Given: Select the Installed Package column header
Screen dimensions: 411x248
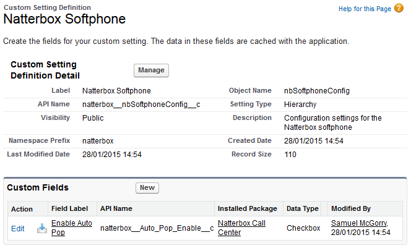Looking at the screenshot, I should pos(247,209).
